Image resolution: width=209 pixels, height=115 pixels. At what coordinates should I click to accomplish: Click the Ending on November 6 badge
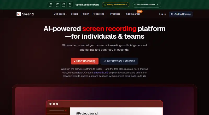(115, 5)
